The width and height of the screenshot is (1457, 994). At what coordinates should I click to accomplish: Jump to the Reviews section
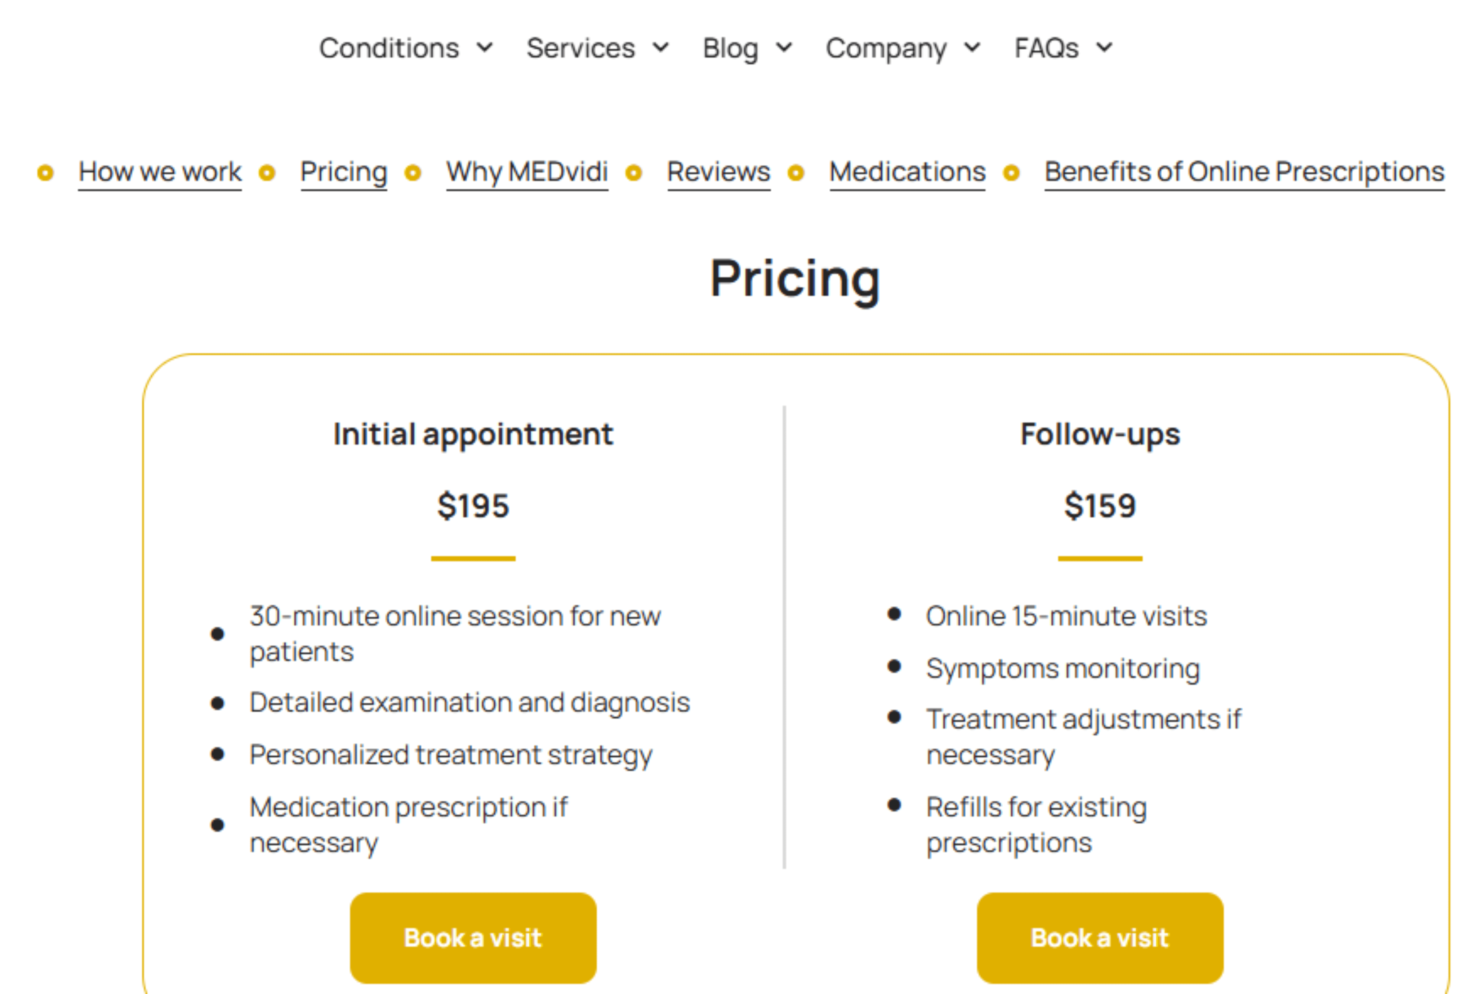pyautogui.click(x=718, y=172)
